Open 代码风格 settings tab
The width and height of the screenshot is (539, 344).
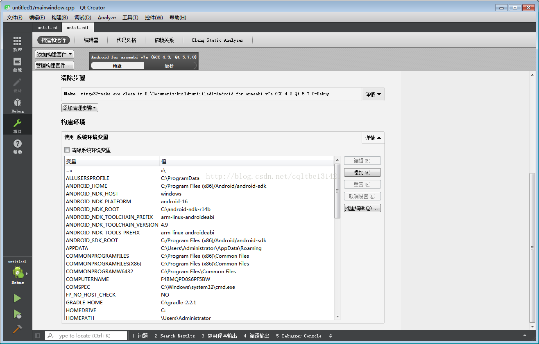(x=127, y=40)
